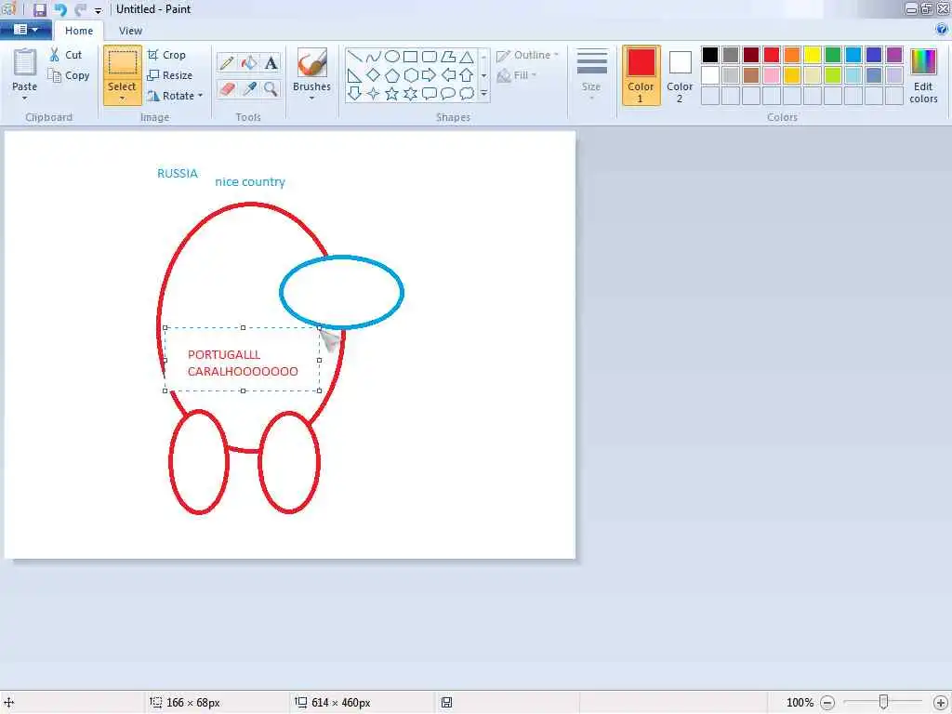Screen dimensions: 952x714
Task: Choose the Right triangle shape
Action: click(354, 75)
